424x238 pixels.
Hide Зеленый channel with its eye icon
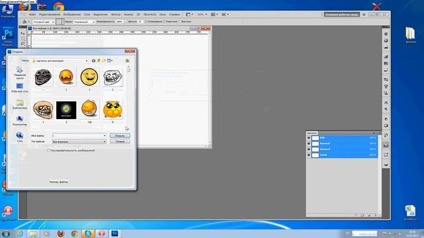click(309, 149)
